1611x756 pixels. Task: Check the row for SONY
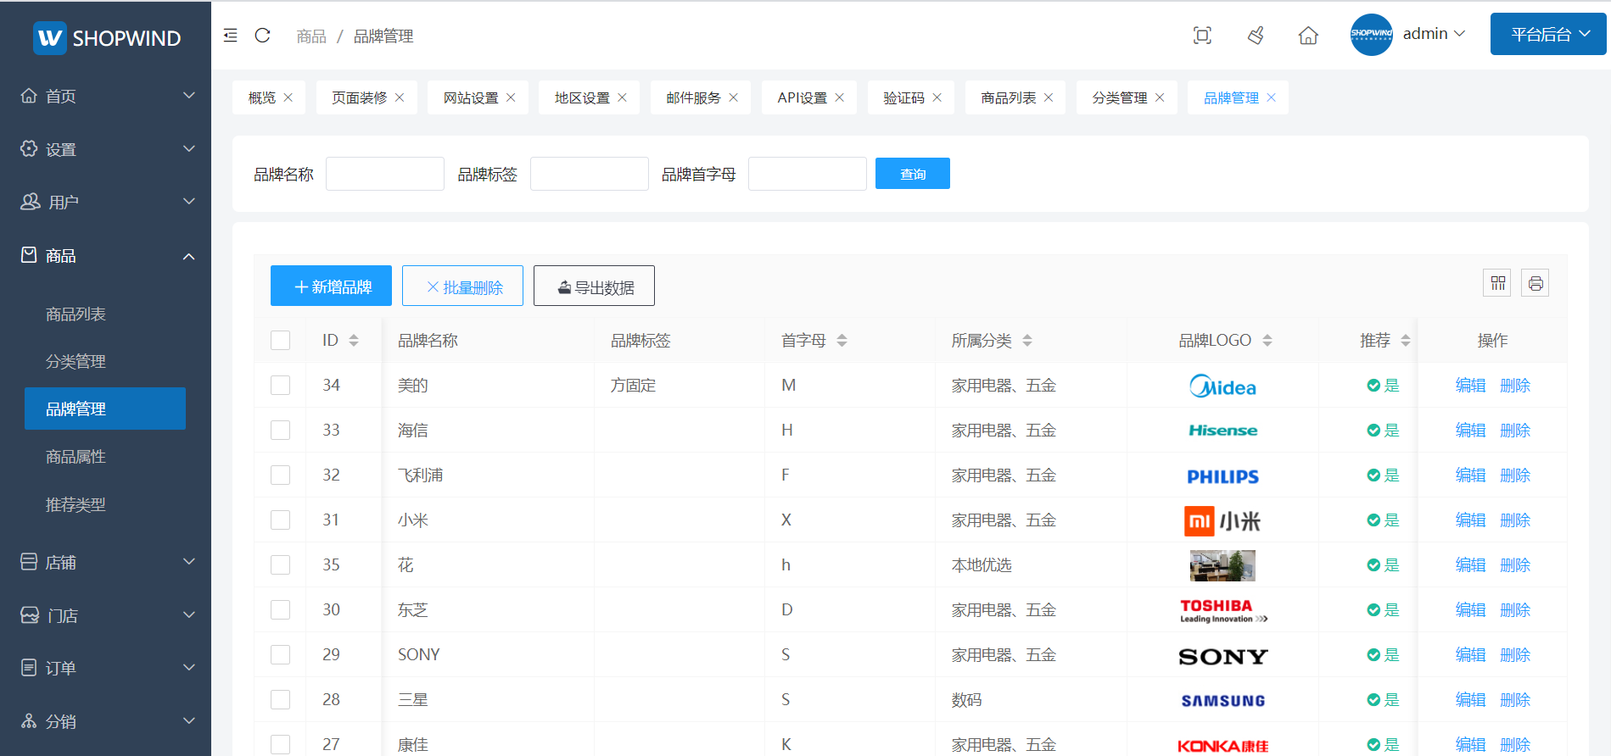tap(280, 654)
